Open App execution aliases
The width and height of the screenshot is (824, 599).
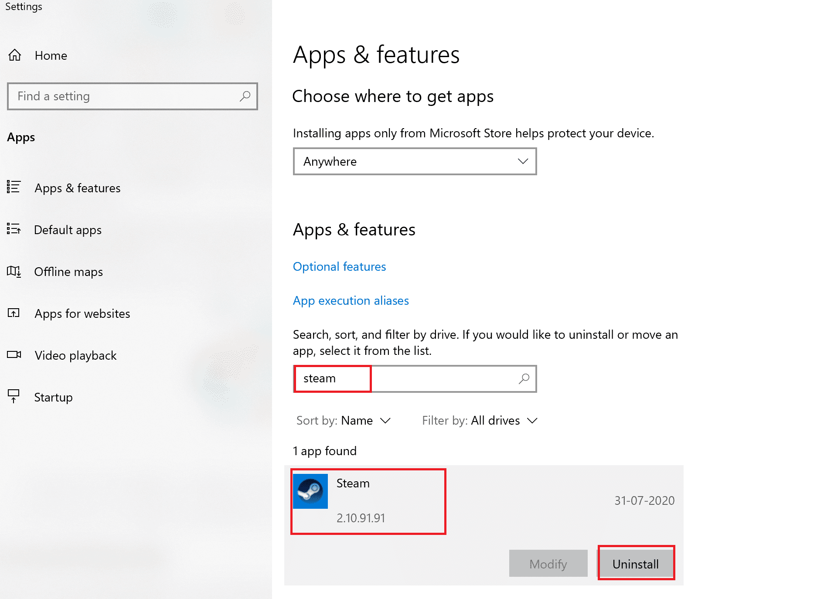pyautogui.click(x=351, y=300)
